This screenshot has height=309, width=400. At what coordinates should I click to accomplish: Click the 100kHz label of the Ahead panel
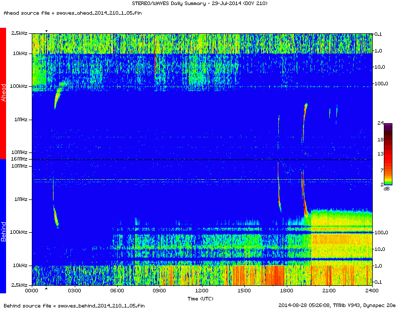19,86
